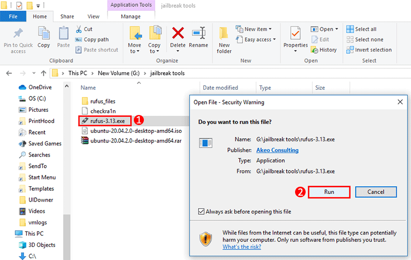The width and height of the screenshot is (411, 260).
Task: Click the Type column header
Action: [265, 88]
